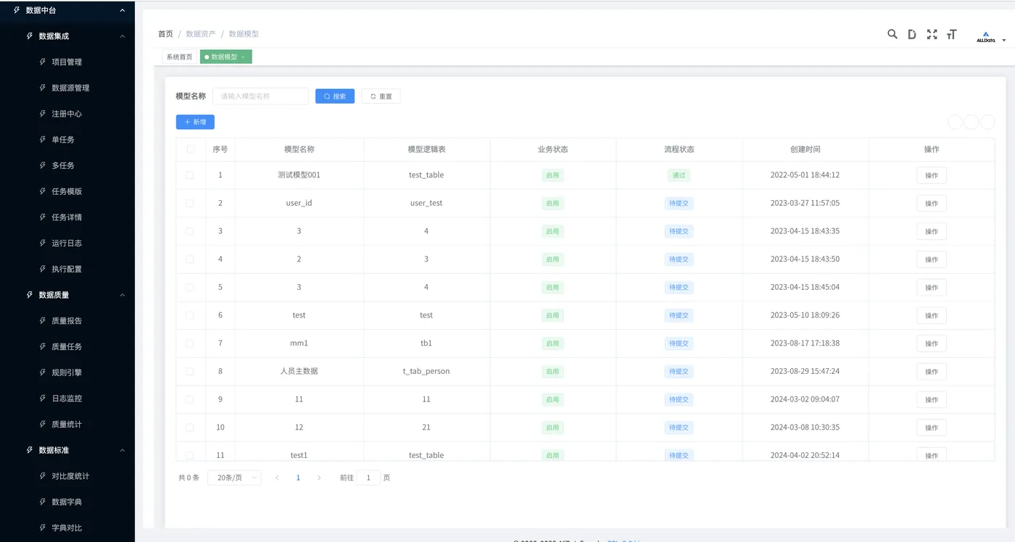
Task: Check the 人员主数据 row checkbox
Action: tap(190, 371)
